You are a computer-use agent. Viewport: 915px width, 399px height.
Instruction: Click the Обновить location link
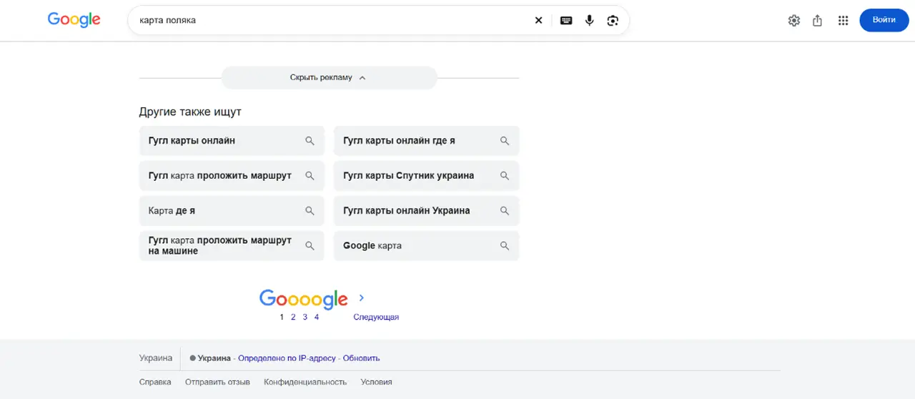pos(362,358)
